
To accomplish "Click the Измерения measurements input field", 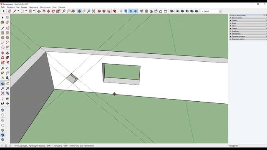I will click(253, 146).
